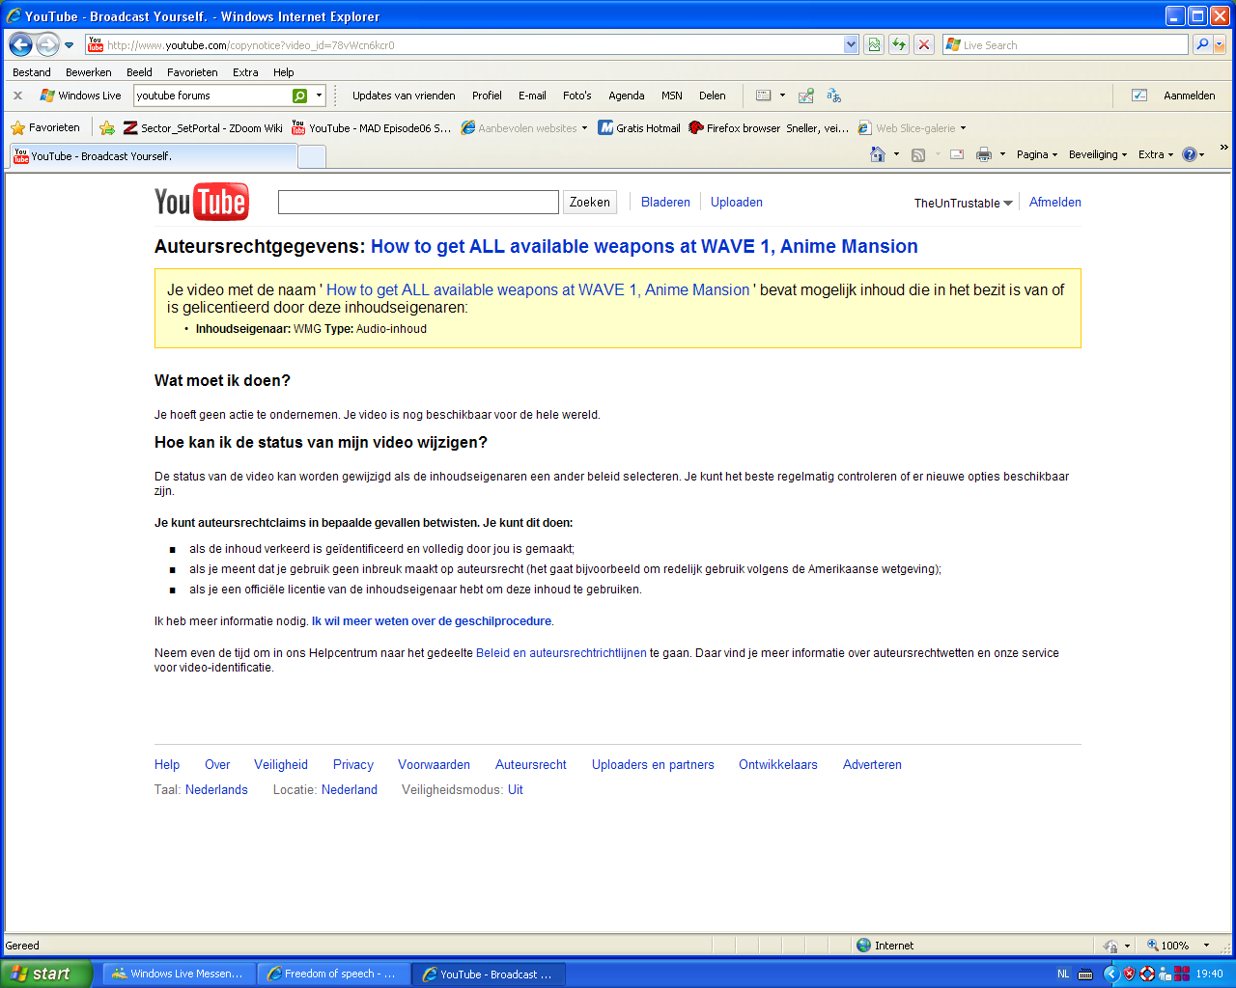Stop loading with the red X icon
The height and width of the screenshot is (988, 1236).
tap(924, 44)
